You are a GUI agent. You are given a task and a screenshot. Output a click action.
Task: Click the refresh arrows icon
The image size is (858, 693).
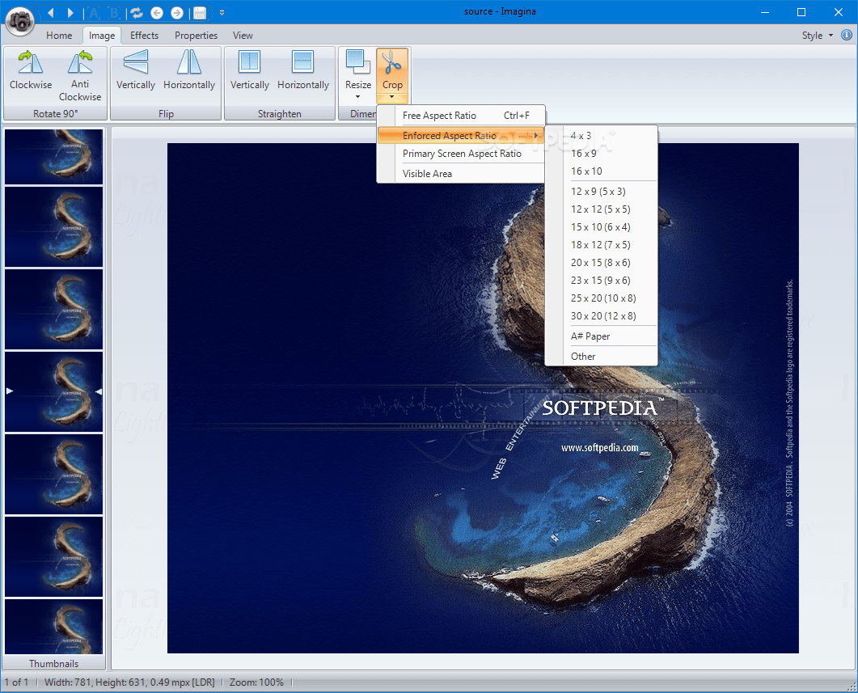click(137, 13)
